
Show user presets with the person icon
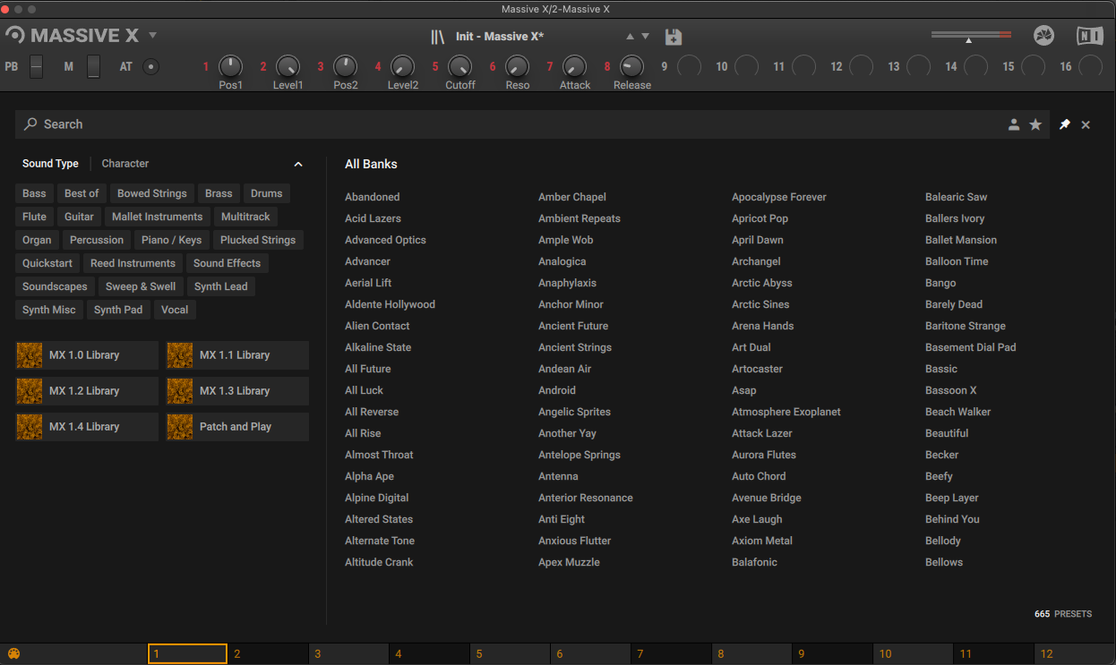[1014, 124]
